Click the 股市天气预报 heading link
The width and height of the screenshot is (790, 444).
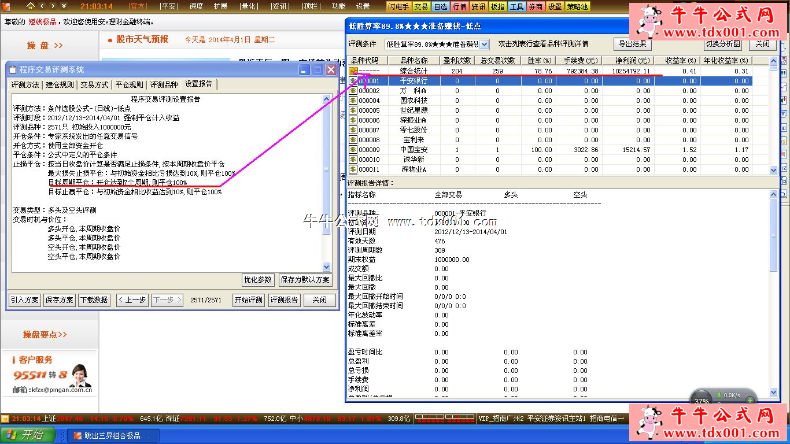[142, 39]
